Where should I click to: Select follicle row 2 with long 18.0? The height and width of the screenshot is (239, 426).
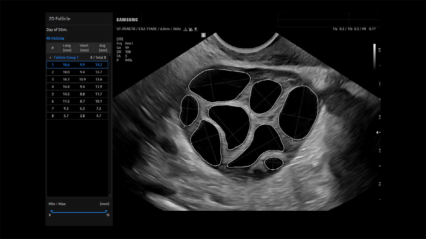pos(77,72)
